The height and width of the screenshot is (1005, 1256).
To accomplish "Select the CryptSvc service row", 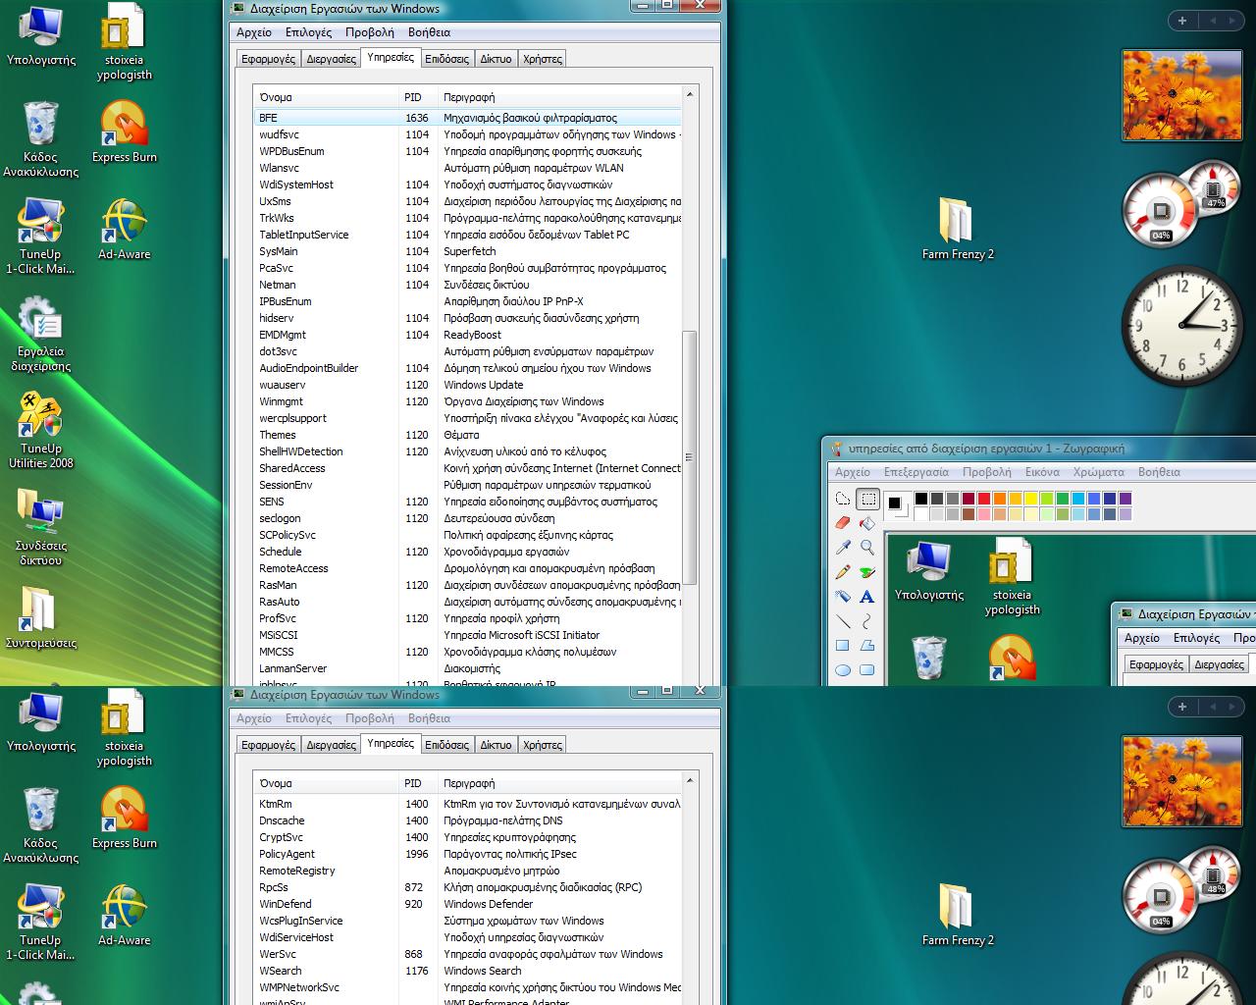I will pyautogui.click(x=467, y=837).
